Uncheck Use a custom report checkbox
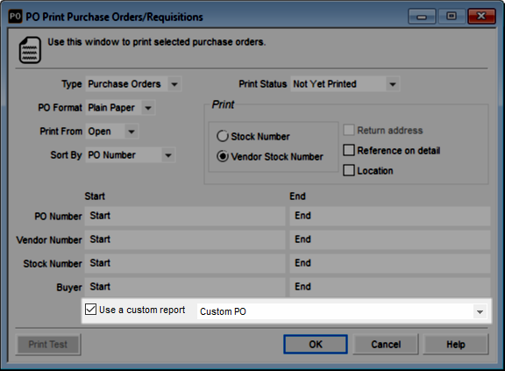Viewport: 505px width, 371px height. 90,310
